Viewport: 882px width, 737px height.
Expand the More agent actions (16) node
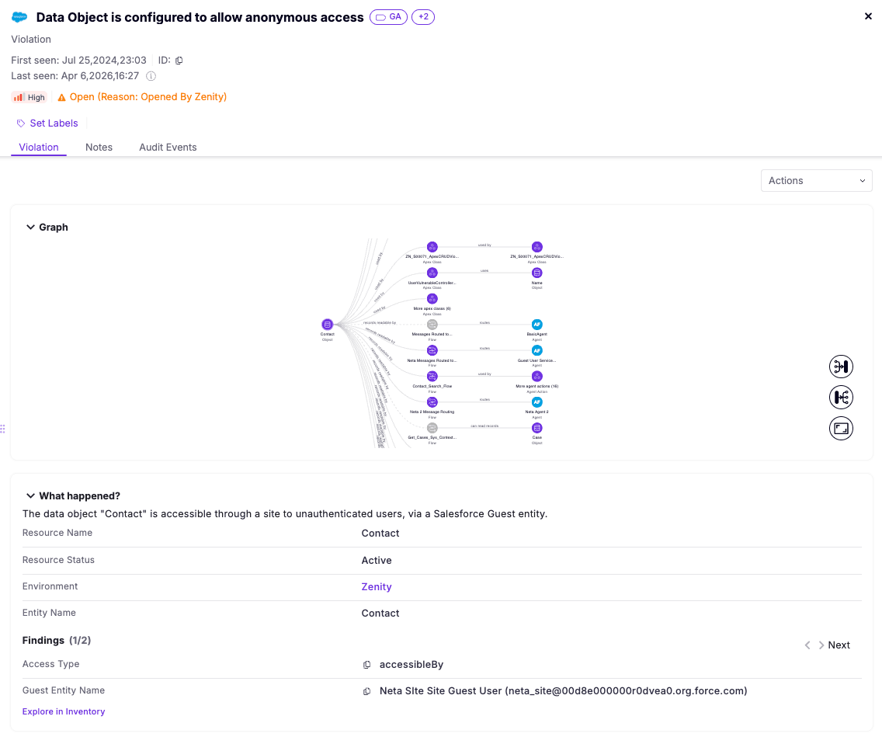[x=537, y=377]
